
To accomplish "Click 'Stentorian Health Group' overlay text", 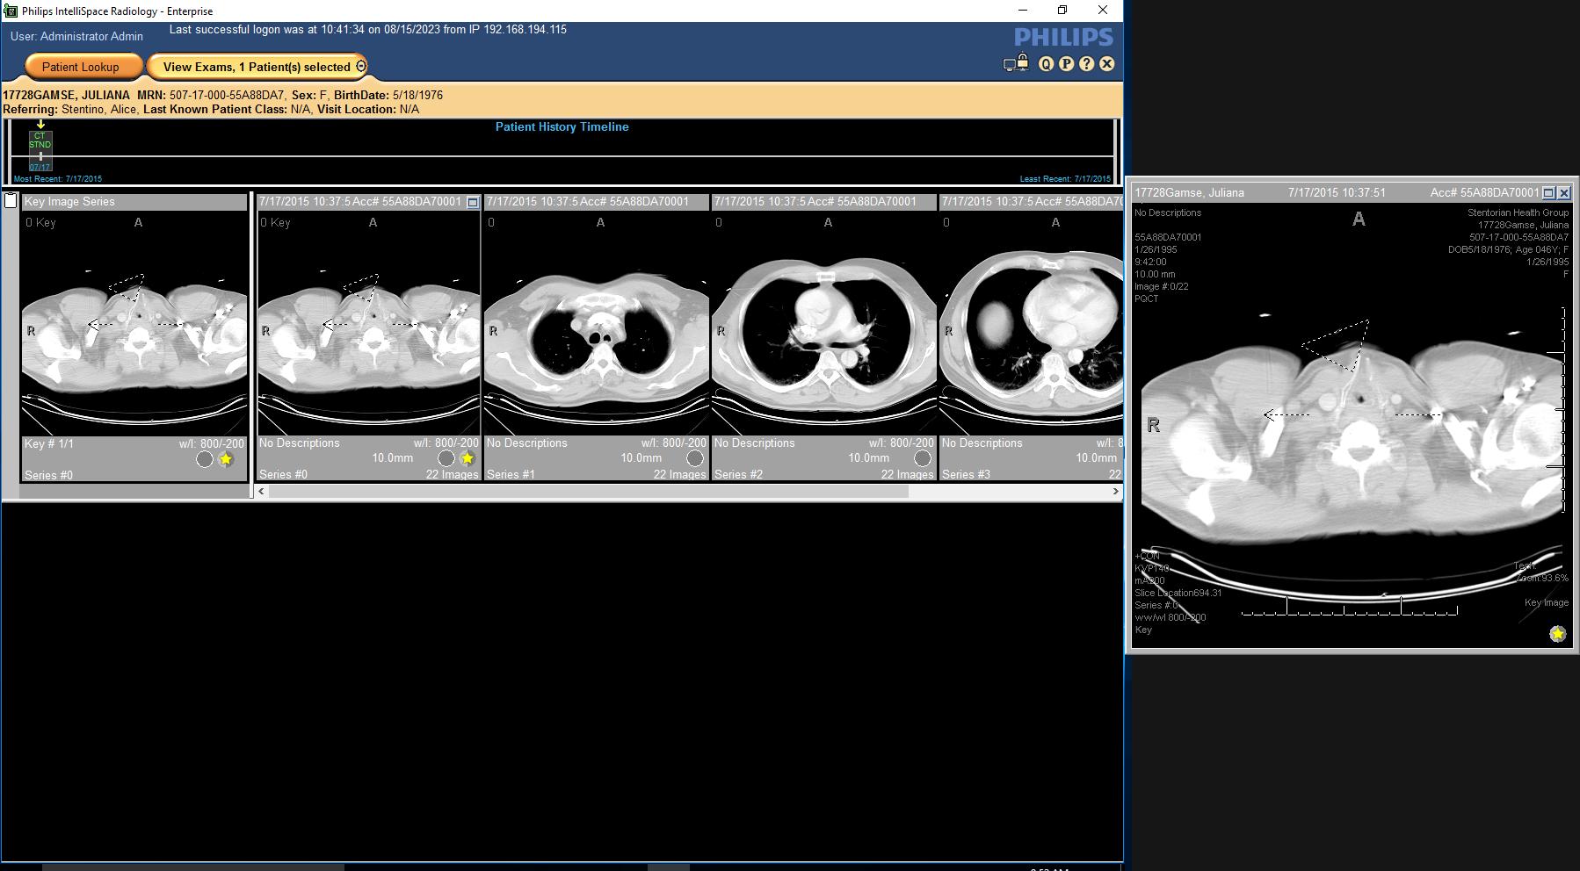I will pos(1518,212).
